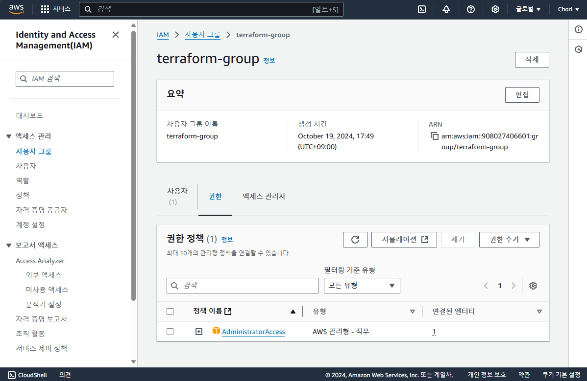Open the hexagon icon on the right edge
Image resolution: width=587 pixels, height=381 pixels.
(x=579, y=49)
